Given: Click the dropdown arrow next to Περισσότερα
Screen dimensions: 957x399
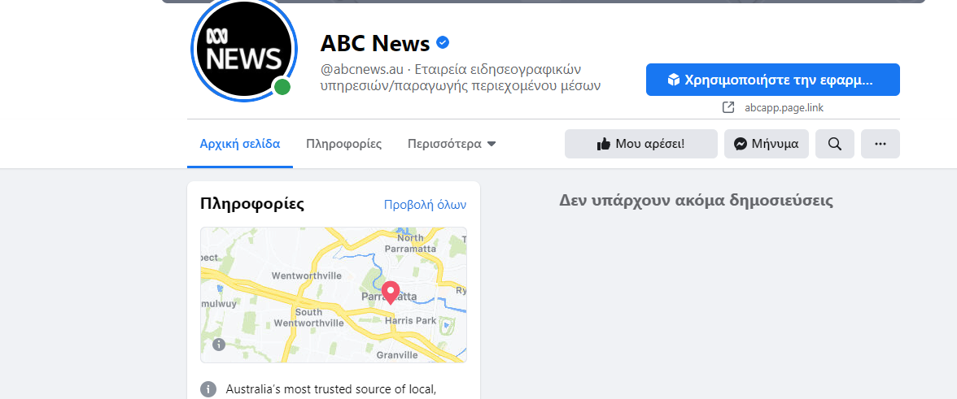Looking at the screenshot, I should click(492, 145).
